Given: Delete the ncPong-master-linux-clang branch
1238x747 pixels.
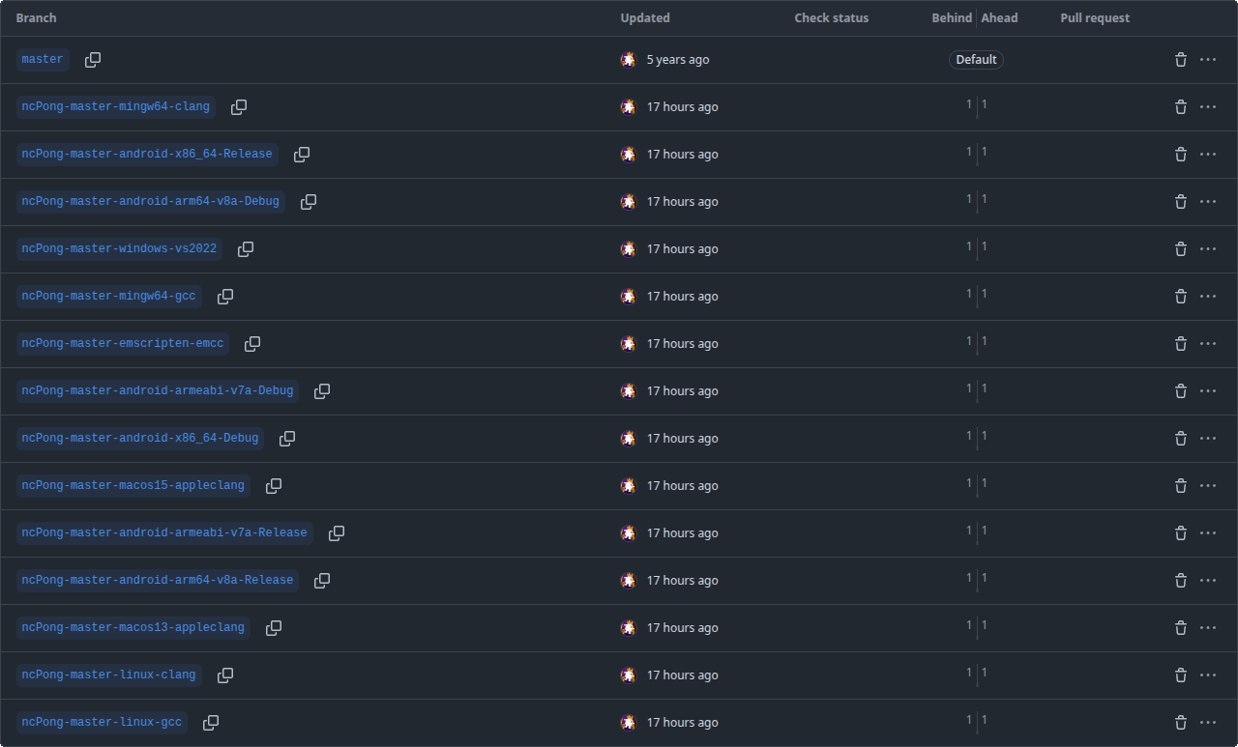Looking at the screenshot, I should coord(1180,675).
